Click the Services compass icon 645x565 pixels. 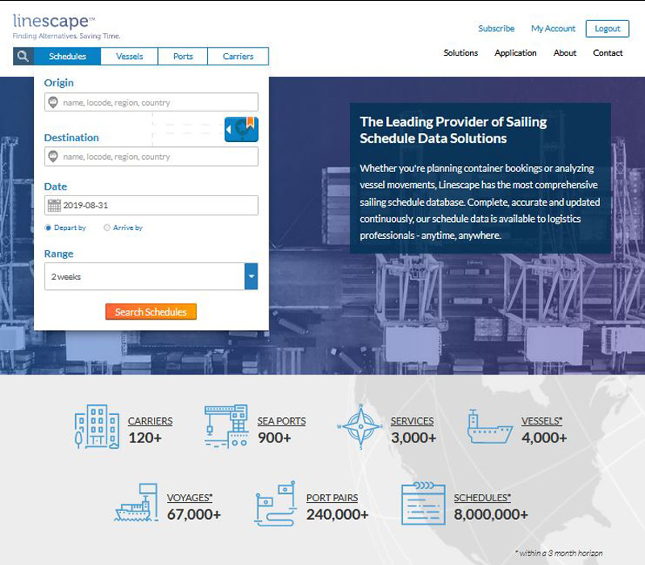coord(360,426)
